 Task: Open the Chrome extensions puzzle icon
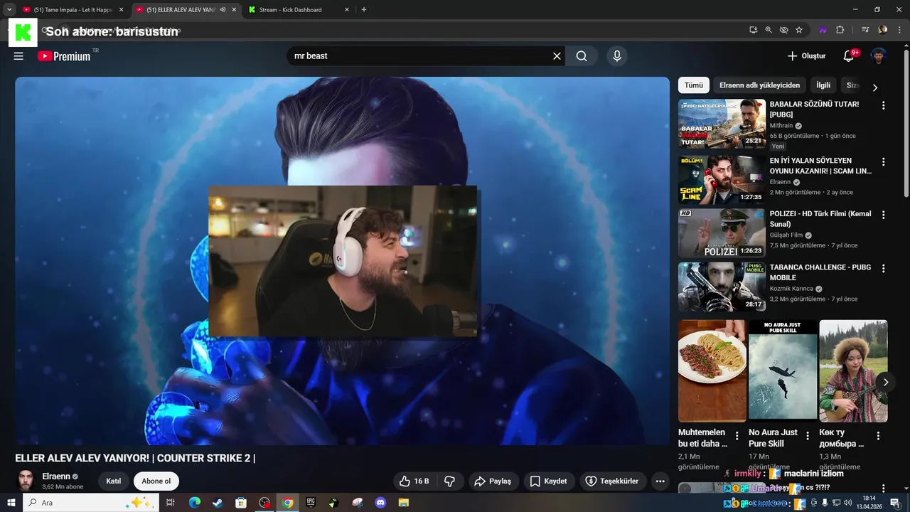coord(840,30)
